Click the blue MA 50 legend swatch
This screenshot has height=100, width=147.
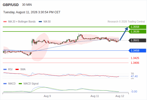tap(40, 22)
